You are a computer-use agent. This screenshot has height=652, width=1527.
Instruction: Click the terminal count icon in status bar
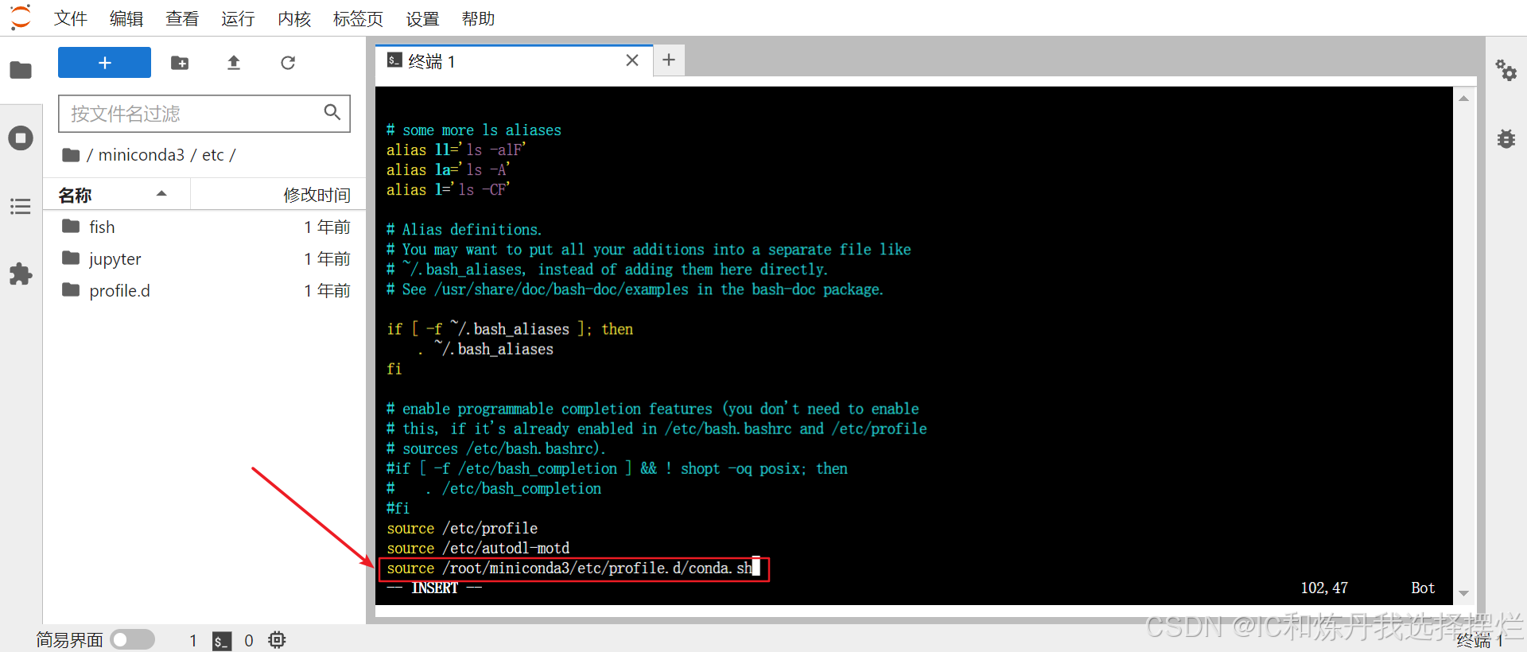222,640
